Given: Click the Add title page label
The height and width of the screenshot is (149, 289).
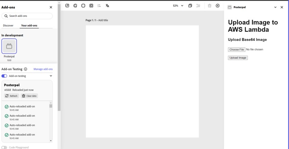Looking at the screenshot, I should tap(103, 20).
